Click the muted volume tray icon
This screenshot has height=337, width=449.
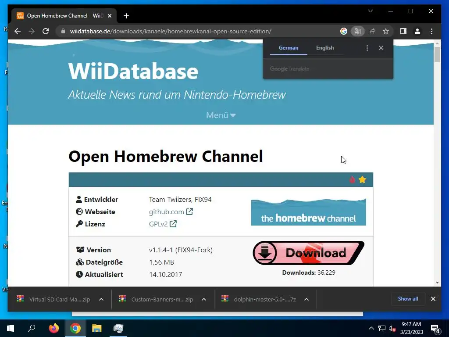pyautogui.click(x=392, y=328)
